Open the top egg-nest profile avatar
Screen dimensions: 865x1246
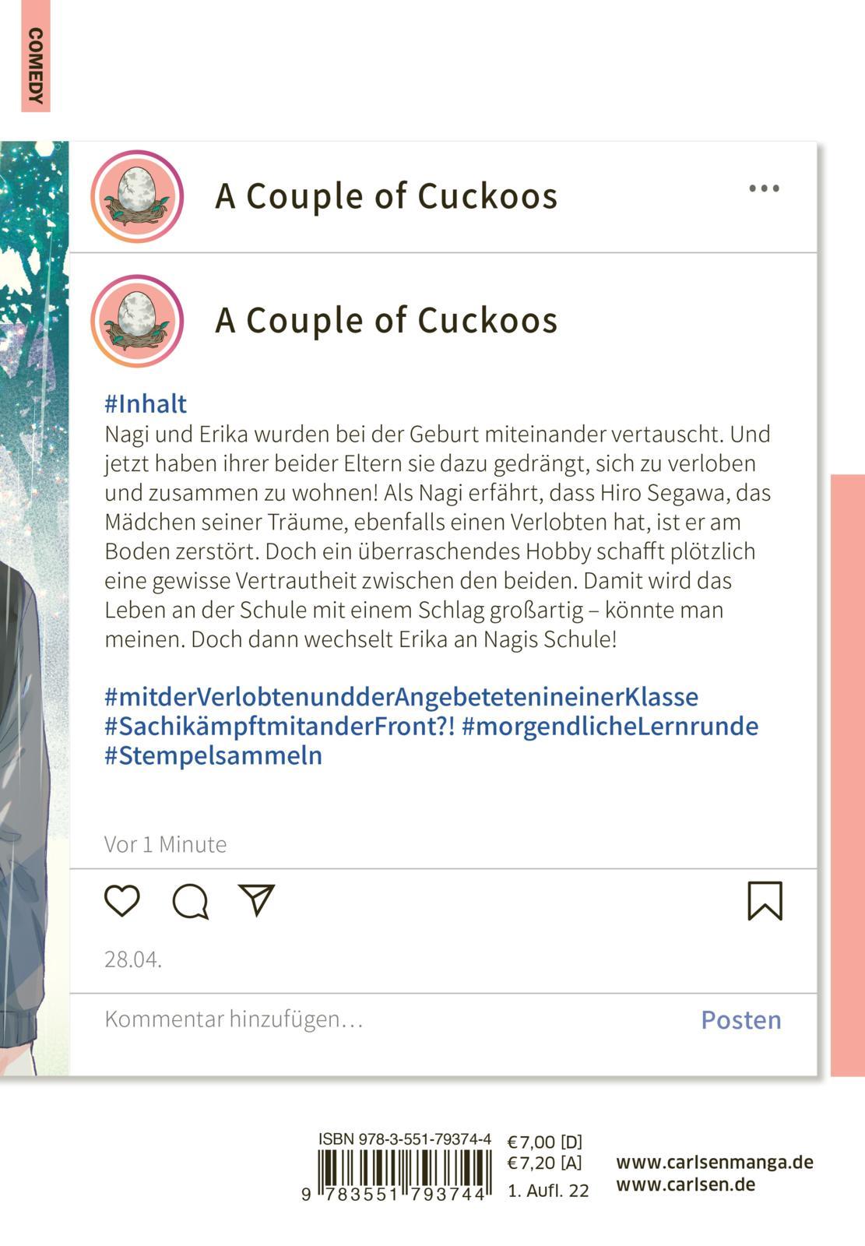tap(137, 196)
